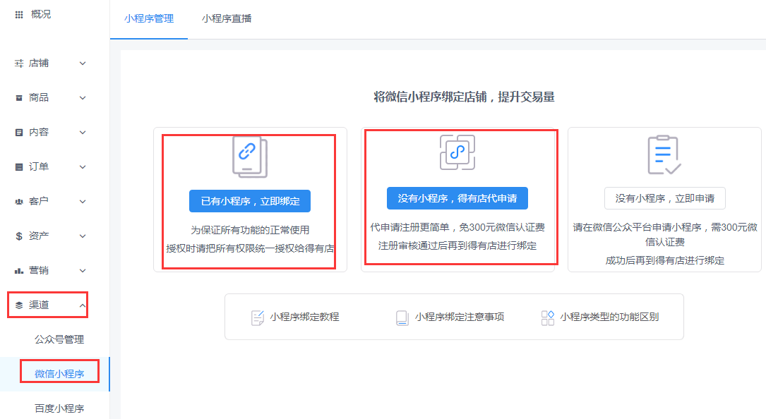This screenshot has height=419, width=766.
Task: Click the 渠道 layers icon
Action: pos(19,305)
